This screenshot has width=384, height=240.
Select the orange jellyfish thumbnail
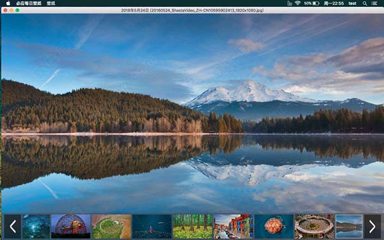click(x=274, y=227)
